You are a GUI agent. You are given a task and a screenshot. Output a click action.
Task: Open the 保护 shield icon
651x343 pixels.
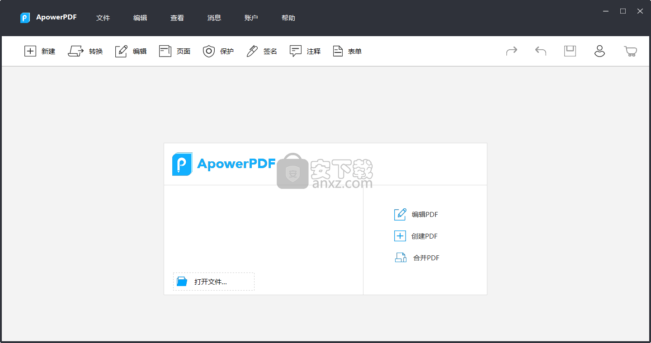tap(208, 51)
